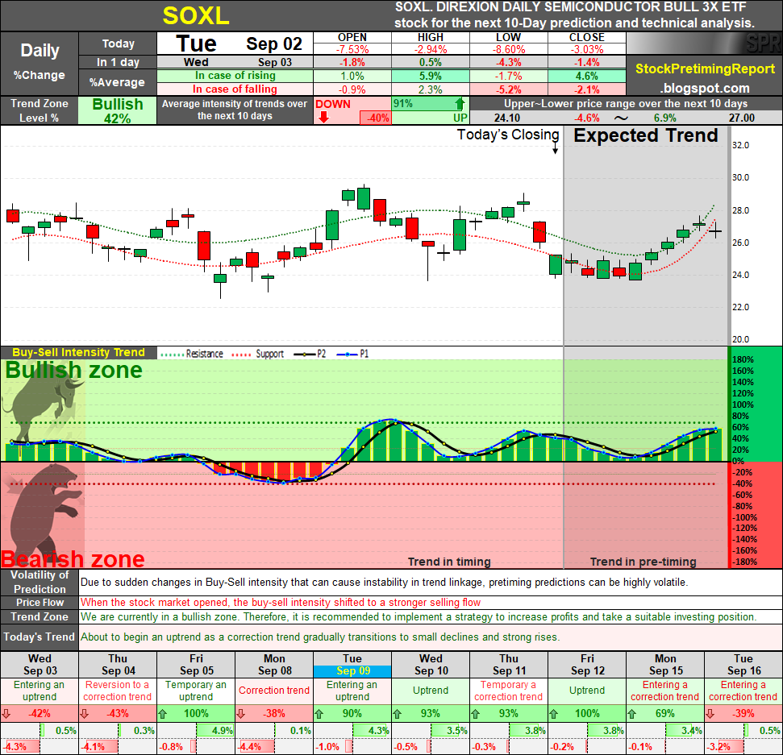Click green up arrow beside 93% on Sep 11
This screenshot has width=783, height=755.
[476, 714]
